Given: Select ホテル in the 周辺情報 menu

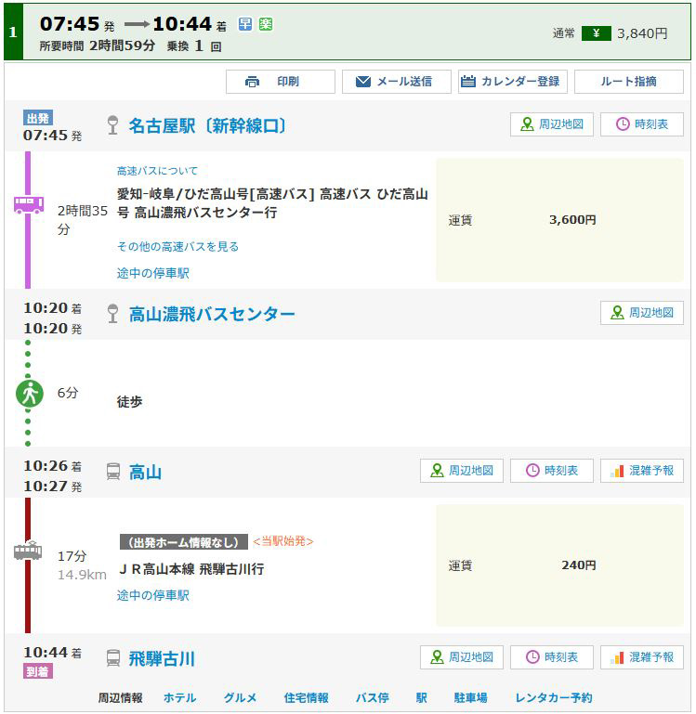Looking at the screenshot, I should 179,698.
